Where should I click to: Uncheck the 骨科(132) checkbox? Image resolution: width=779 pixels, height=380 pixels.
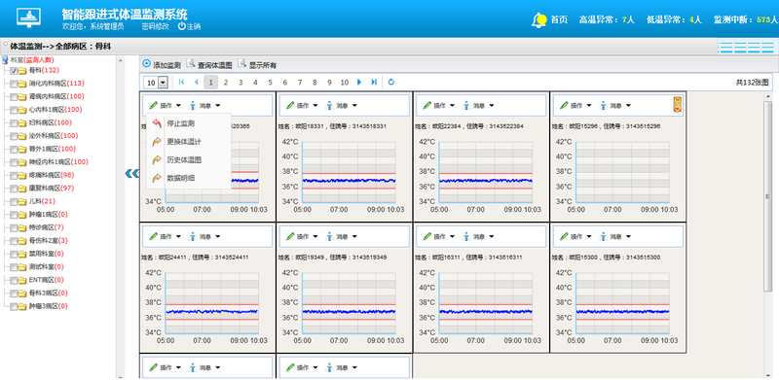click(x=14, y=70)
